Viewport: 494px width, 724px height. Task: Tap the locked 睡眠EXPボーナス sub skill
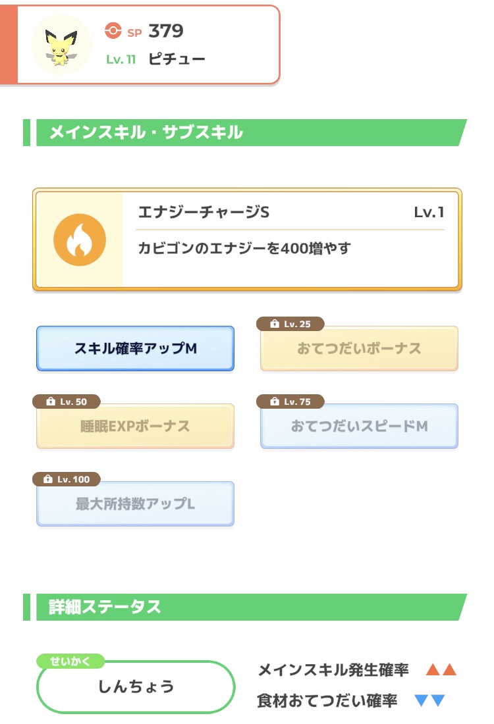(x=135, y=427)
